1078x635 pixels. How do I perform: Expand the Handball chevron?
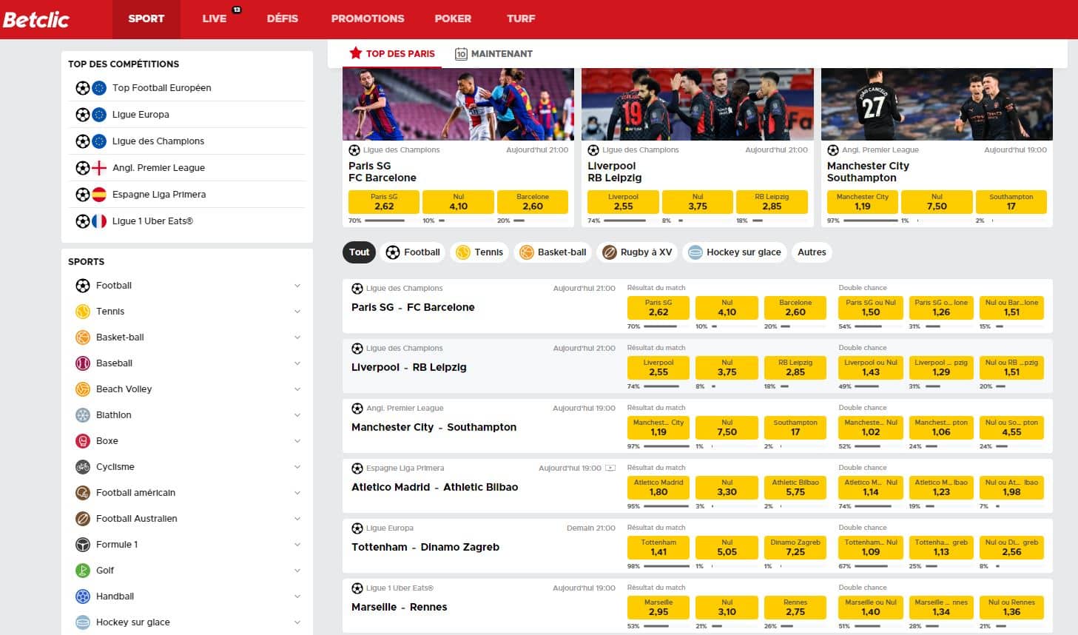(x=297, y=597)
